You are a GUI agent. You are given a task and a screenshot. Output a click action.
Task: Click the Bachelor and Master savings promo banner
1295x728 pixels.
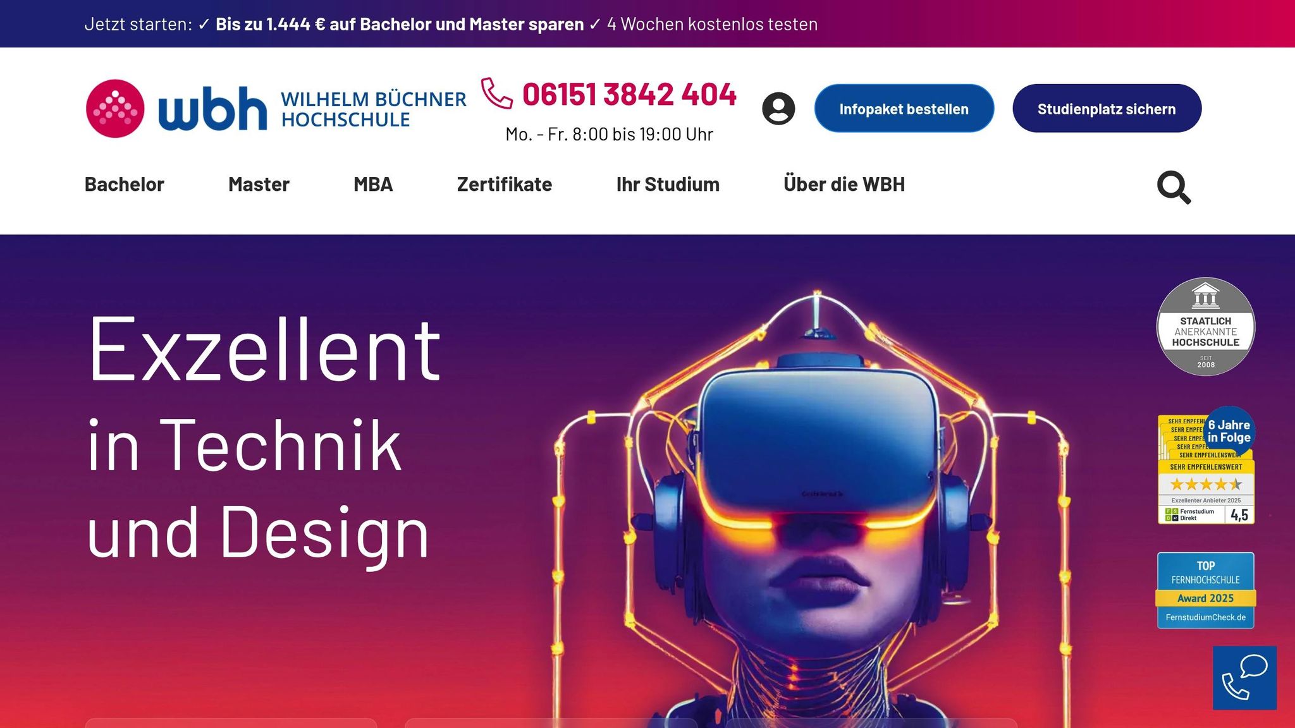(400, 24)
